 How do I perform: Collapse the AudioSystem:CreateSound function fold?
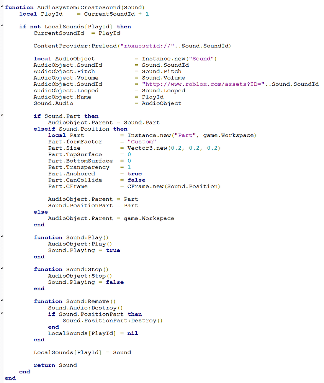(x=2, y=7)
